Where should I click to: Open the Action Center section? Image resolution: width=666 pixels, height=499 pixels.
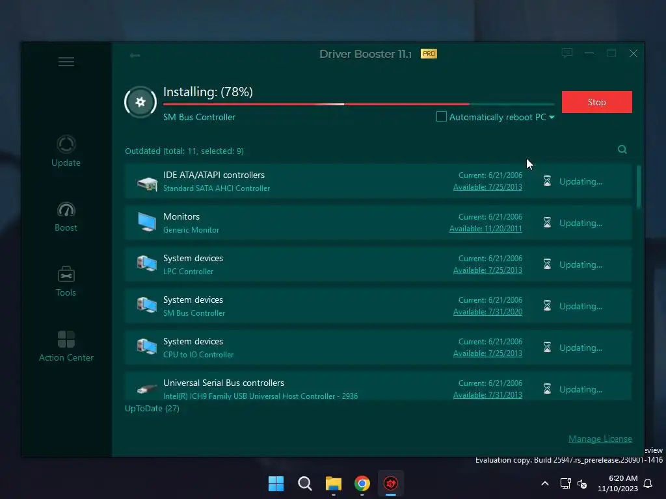(x=66, y=346)
